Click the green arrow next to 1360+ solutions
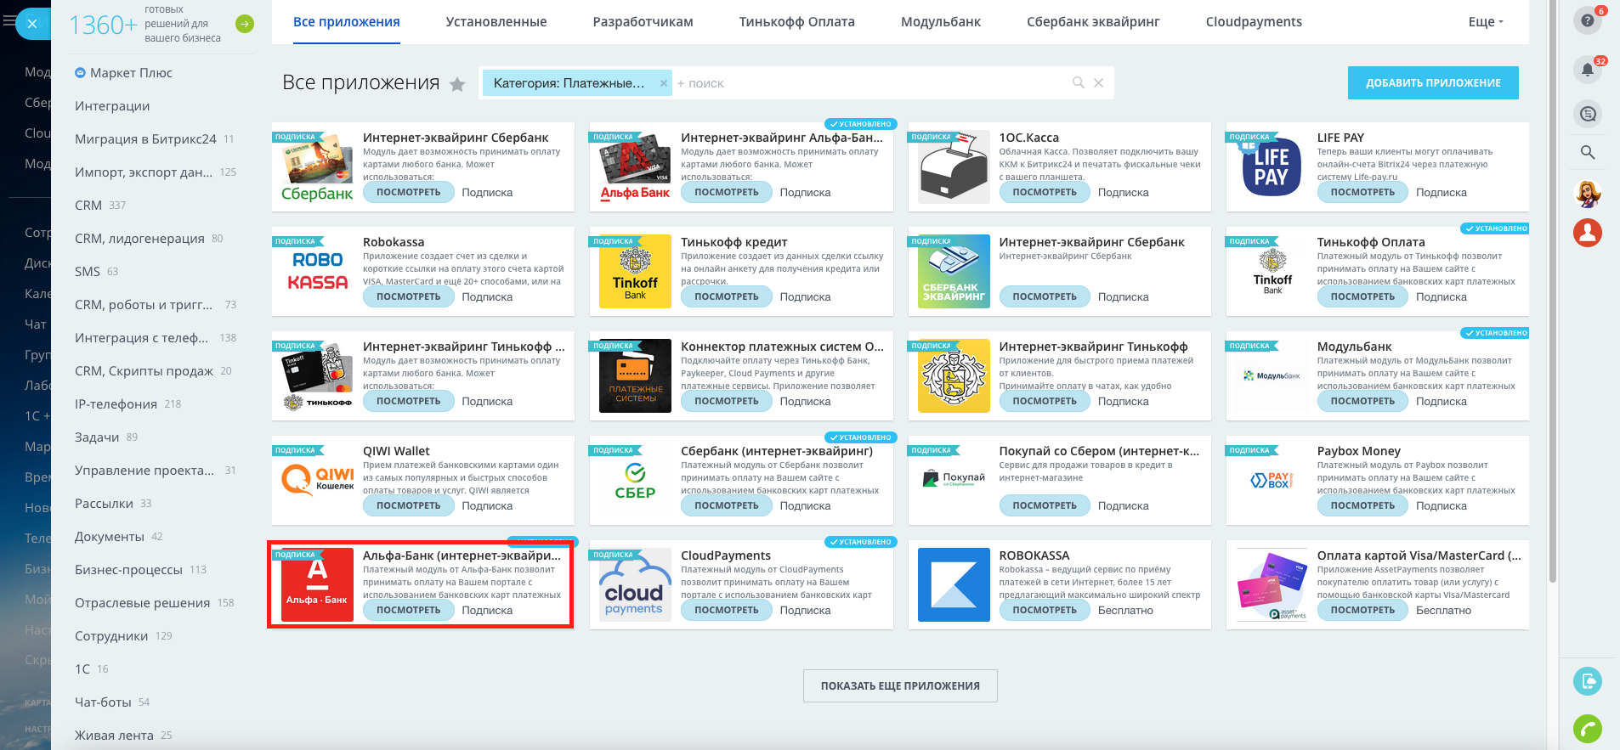This screenshot has width=1620, height=750. (x=245, y=24)
